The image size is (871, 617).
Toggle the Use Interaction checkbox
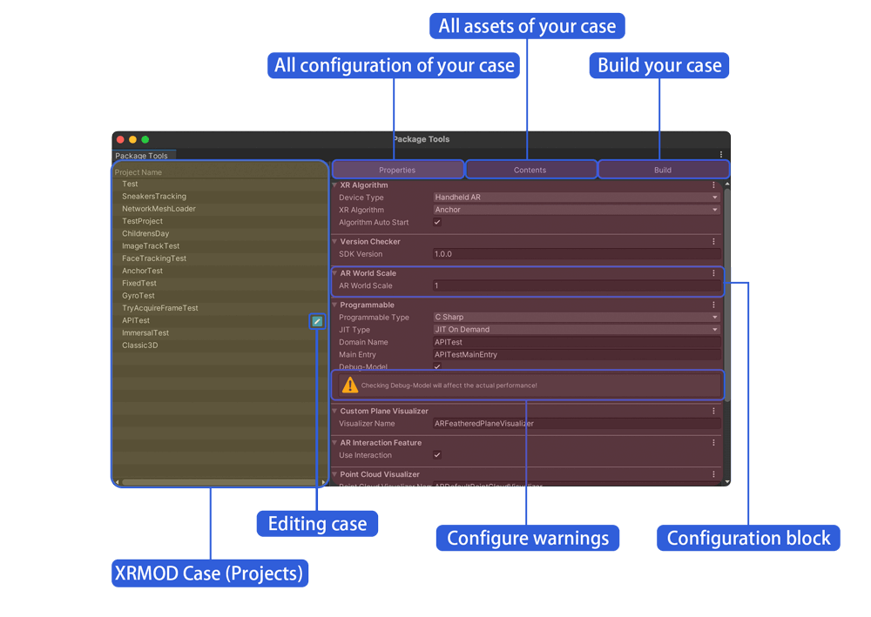click(x=437, y=455)
